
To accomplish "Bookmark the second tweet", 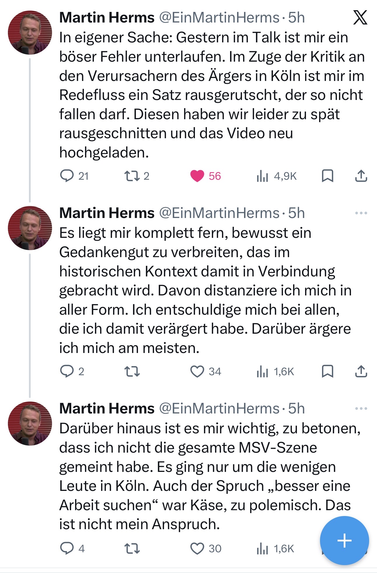I will tap(327, 371).
